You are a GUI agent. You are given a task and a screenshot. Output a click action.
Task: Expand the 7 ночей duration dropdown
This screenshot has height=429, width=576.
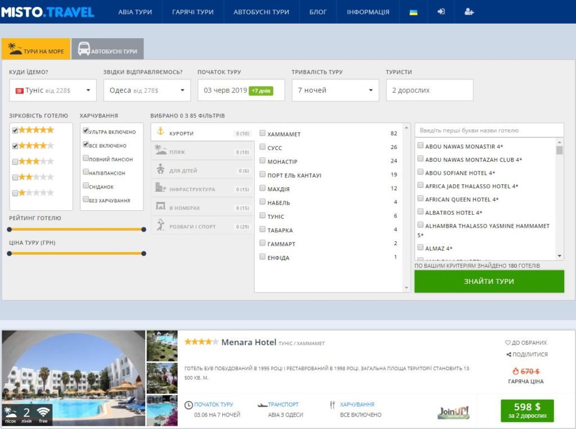[335, 90]
